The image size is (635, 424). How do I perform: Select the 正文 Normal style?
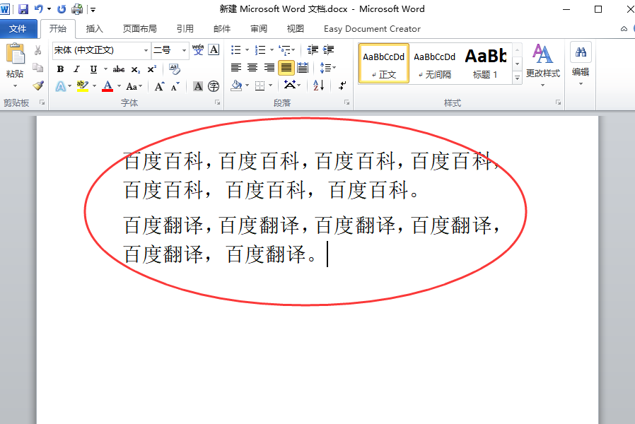tap(383, 64)
